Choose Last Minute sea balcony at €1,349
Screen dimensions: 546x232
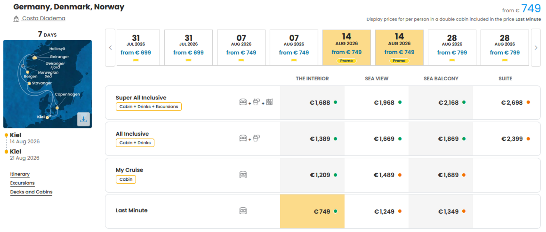(441, 211)
